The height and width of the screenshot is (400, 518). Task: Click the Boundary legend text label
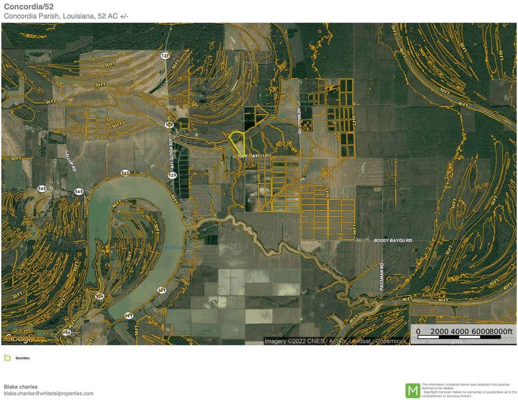point(22,358)
